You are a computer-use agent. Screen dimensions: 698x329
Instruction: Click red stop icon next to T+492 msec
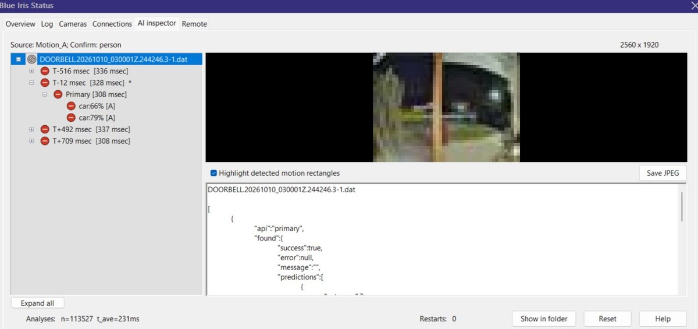(45, 129)
